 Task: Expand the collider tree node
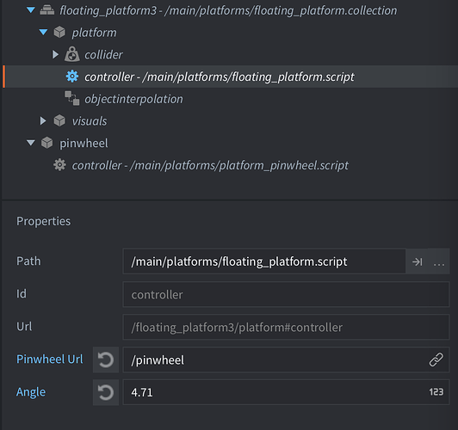(x=55, y=54)
